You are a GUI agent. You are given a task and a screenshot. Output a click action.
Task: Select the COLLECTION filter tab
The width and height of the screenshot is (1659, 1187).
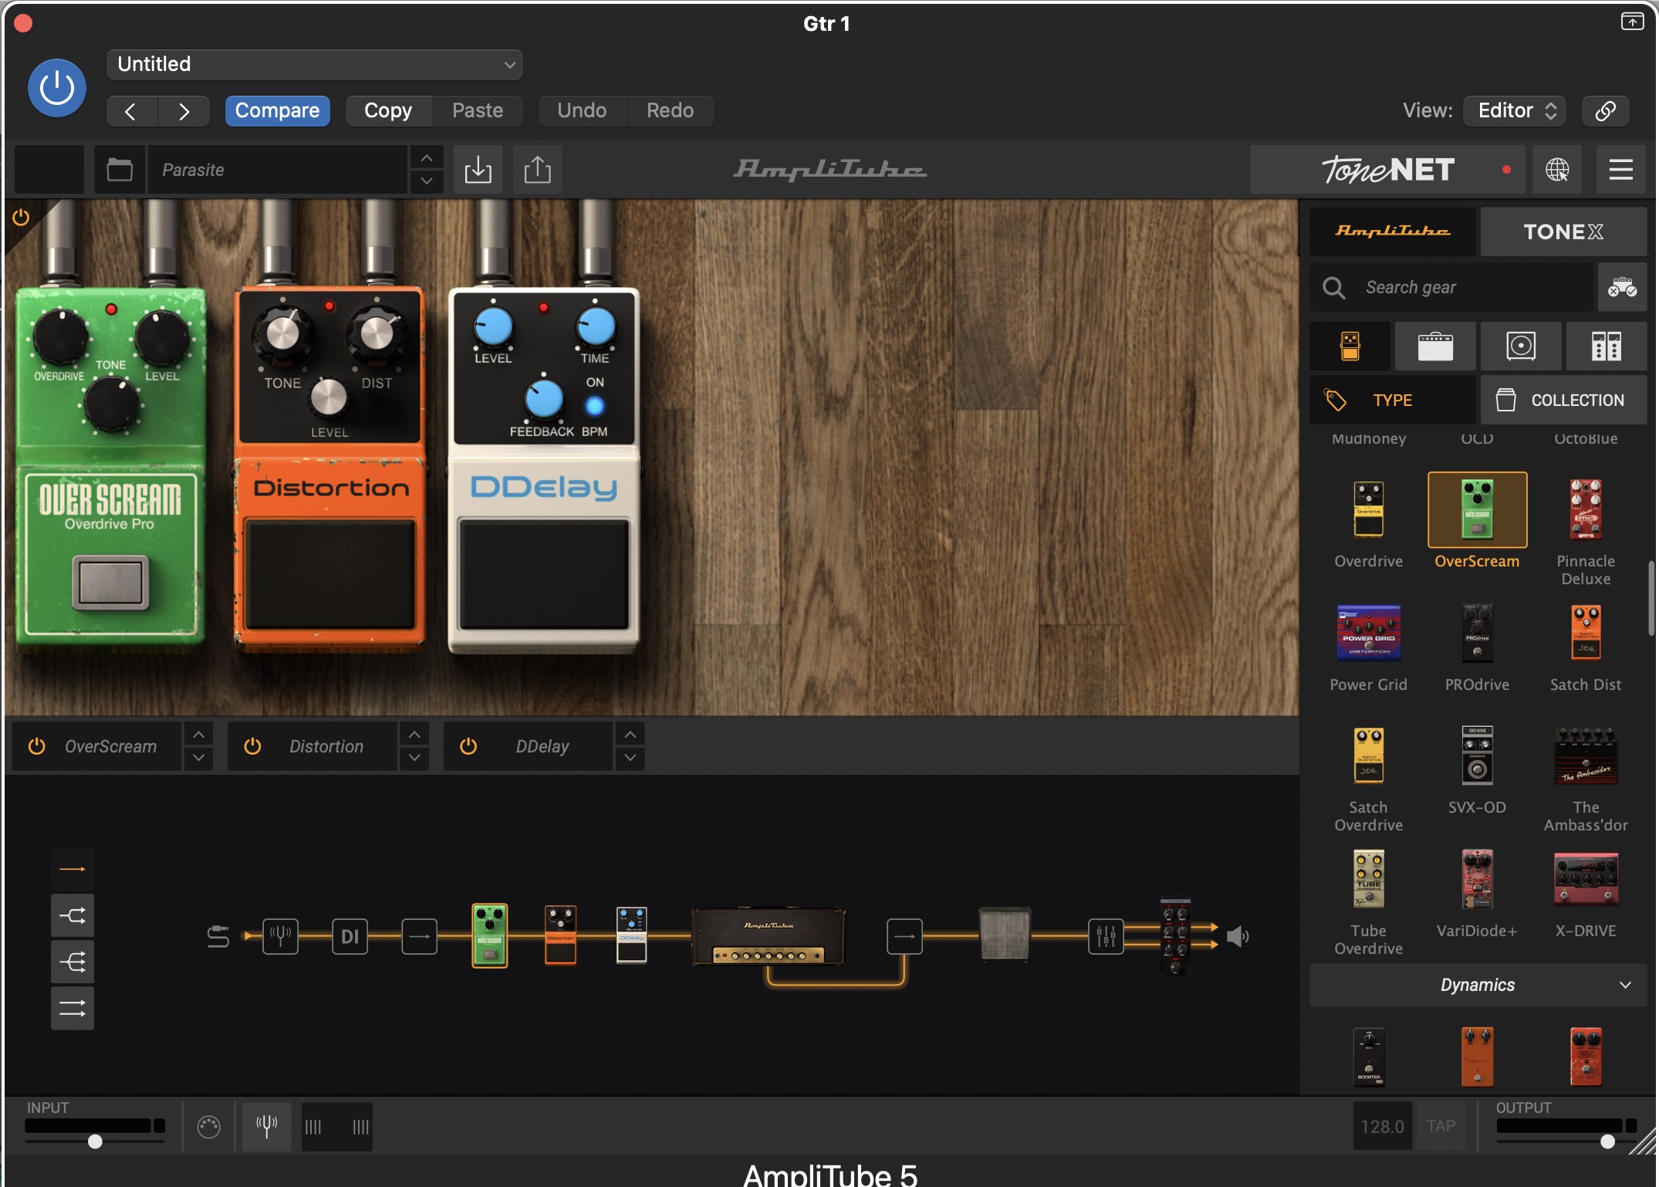point(1563,400)
